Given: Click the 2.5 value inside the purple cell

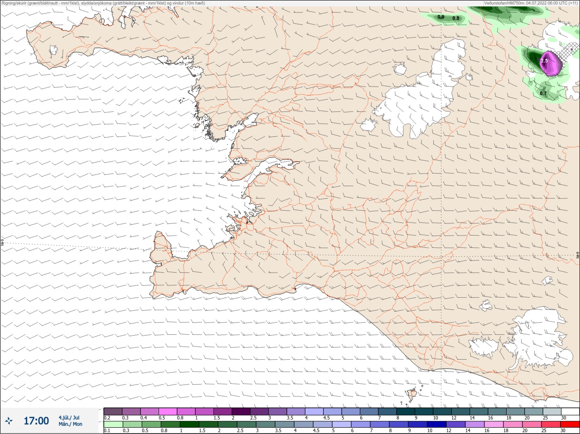Looking at the screenshot, I should [x=545, y=61].
